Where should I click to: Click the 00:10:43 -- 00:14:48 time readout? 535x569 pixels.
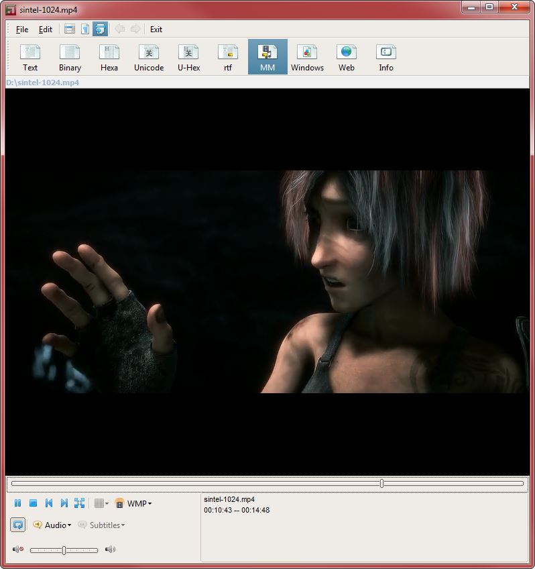[x=237, y=510]
